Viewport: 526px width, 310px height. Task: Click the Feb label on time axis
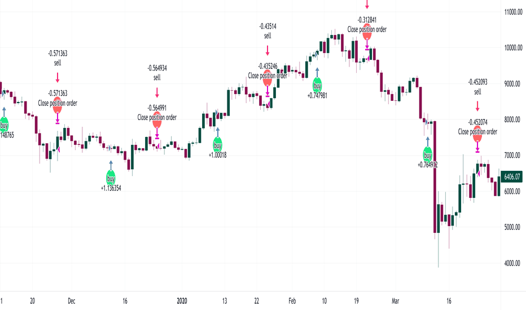292,300
